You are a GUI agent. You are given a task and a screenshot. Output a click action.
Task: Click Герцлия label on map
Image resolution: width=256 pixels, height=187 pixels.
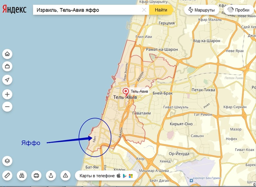(x=167, y=23)
